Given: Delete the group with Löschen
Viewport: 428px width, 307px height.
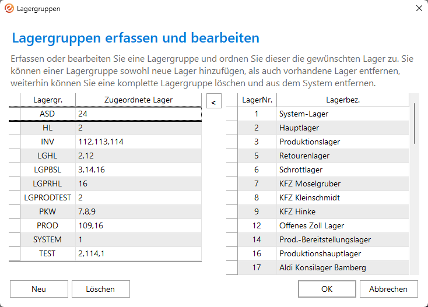Looking at the screenshot, I should point(100,289).
